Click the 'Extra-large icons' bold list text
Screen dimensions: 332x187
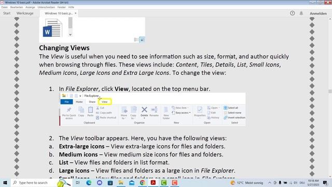[81, 146]
